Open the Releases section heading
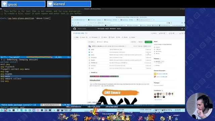 157,59
